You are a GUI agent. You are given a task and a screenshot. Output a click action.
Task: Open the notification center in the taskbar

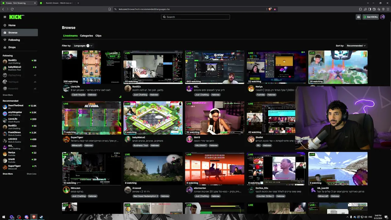click(x=386, y=217)
